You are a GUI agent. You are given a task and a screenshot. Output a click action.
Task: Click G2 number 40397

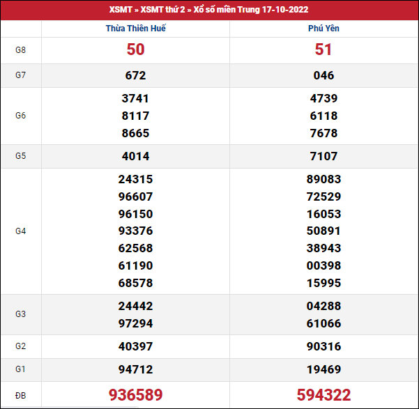point(136,346)
